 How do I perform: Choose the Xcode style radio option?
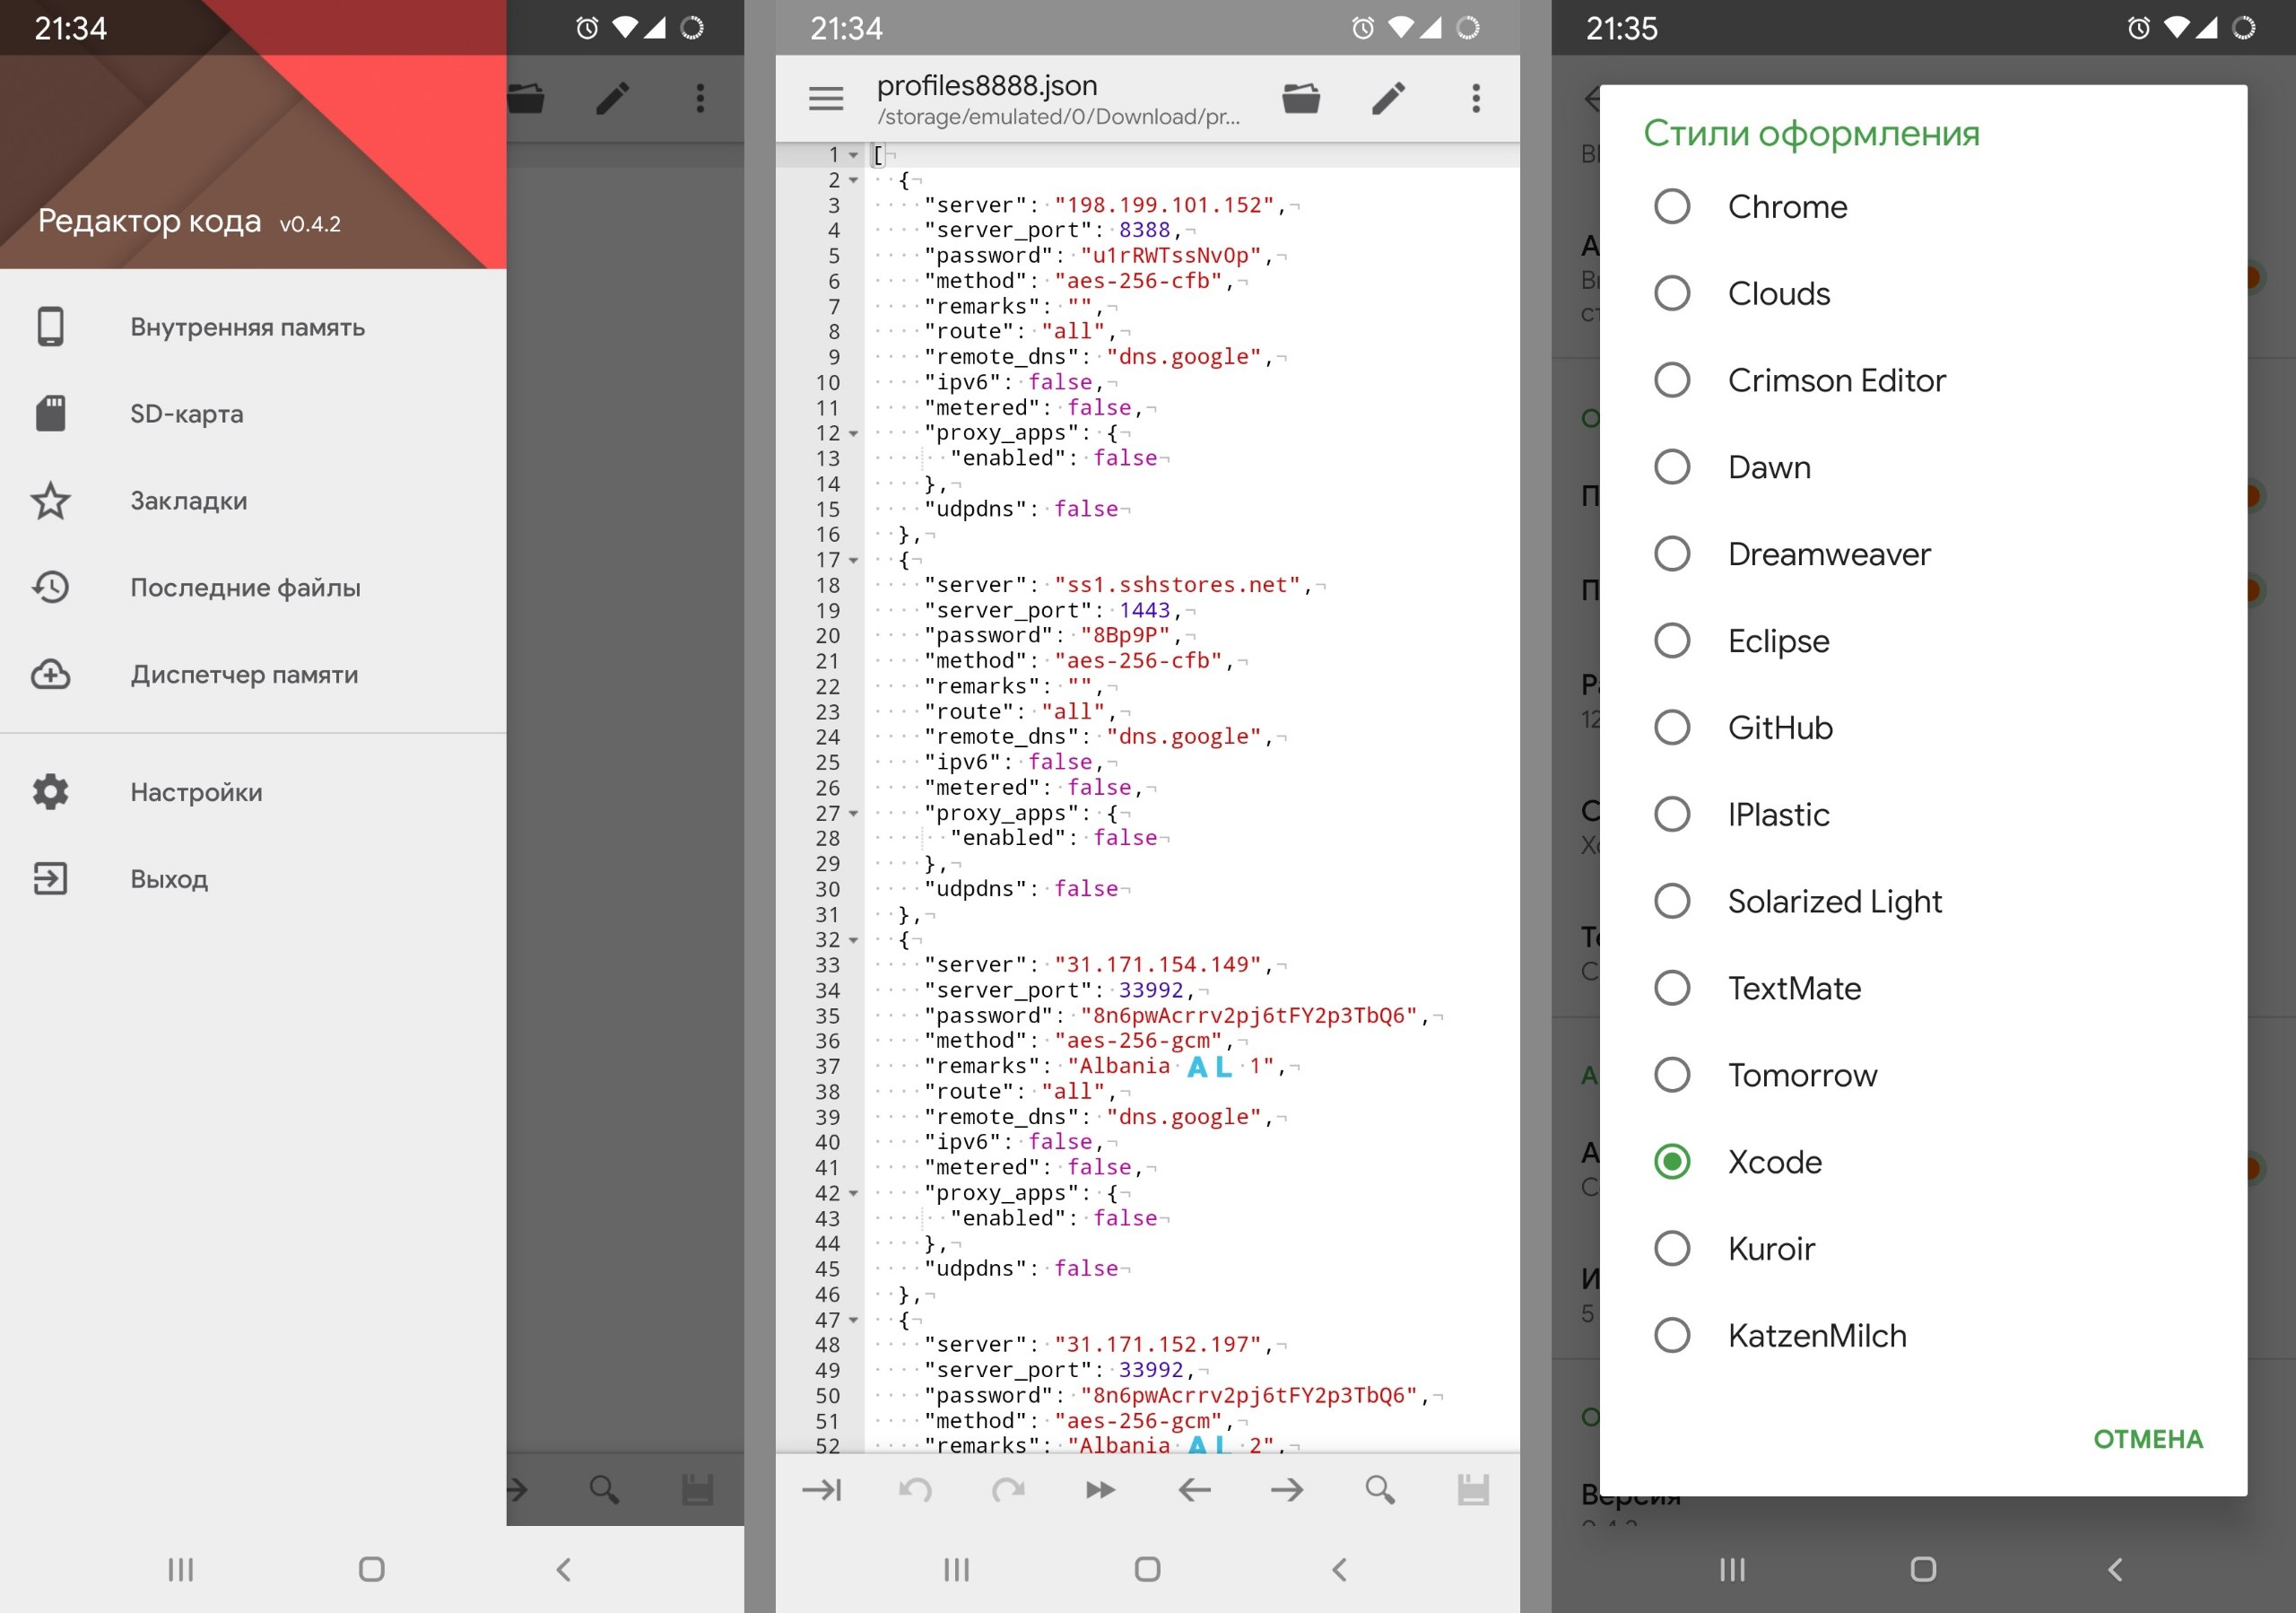pyautogui.click(x=1672, y=1162)
